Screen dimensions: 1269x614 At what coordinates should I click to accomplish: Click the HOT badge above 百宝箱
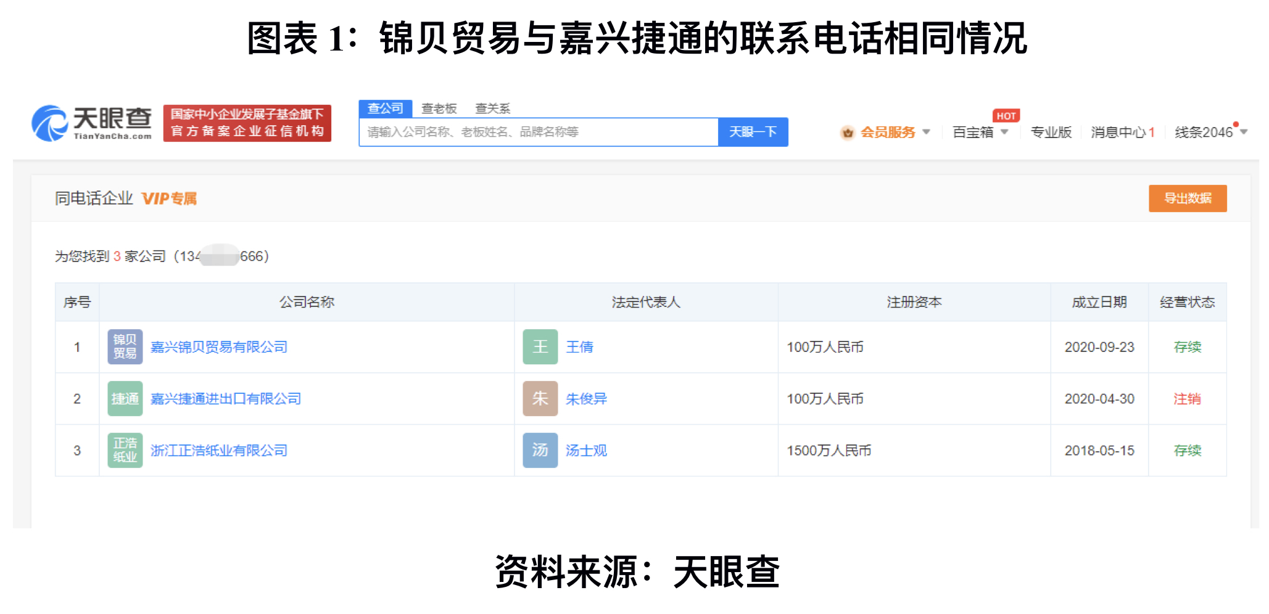tap(1006, 116)
